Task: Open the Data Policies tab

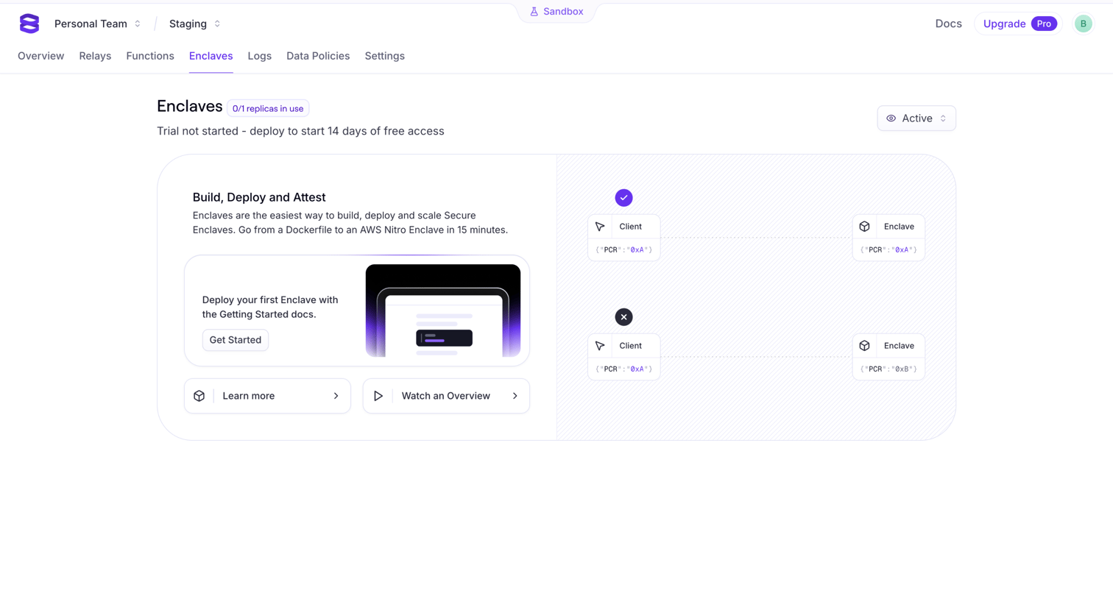Action: coord(318,56)
